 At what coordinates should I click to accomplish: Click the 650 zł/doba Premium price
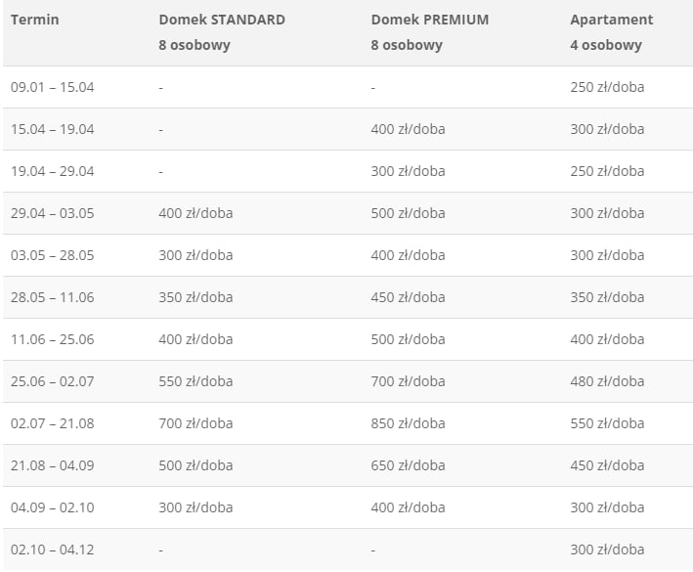408,465
